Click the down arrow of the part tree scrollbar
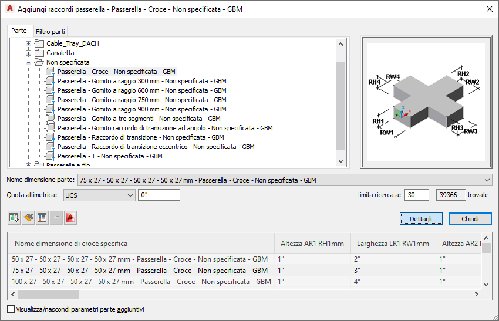This screenshot has width=499, height=321. 341,161
